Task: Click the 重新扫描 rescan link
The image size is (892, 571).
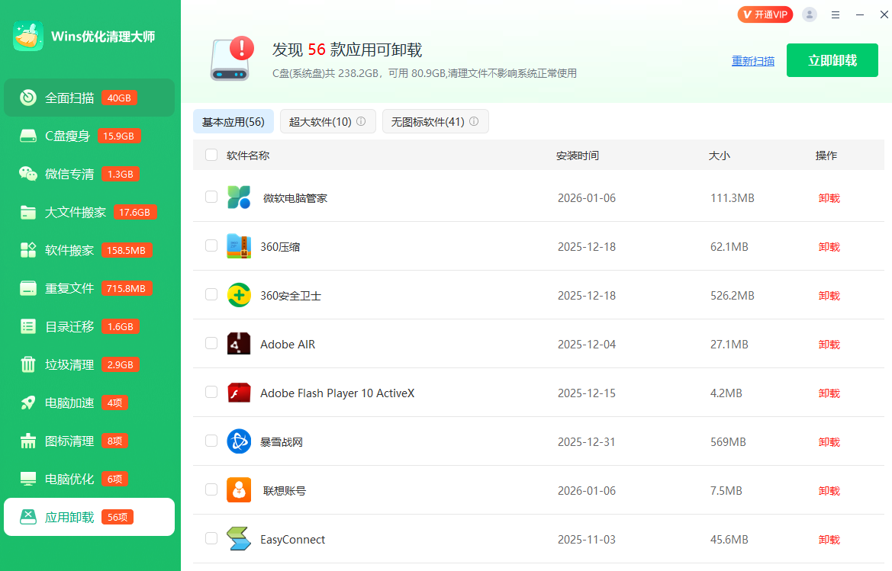Action: click(752, 61)
